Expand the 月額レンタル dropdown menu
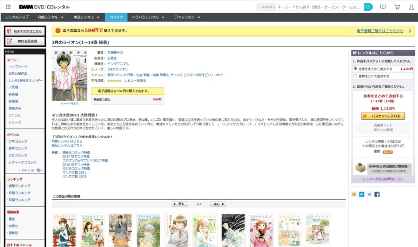The height and width of the screenshot is (247, 418). [51, 17]
